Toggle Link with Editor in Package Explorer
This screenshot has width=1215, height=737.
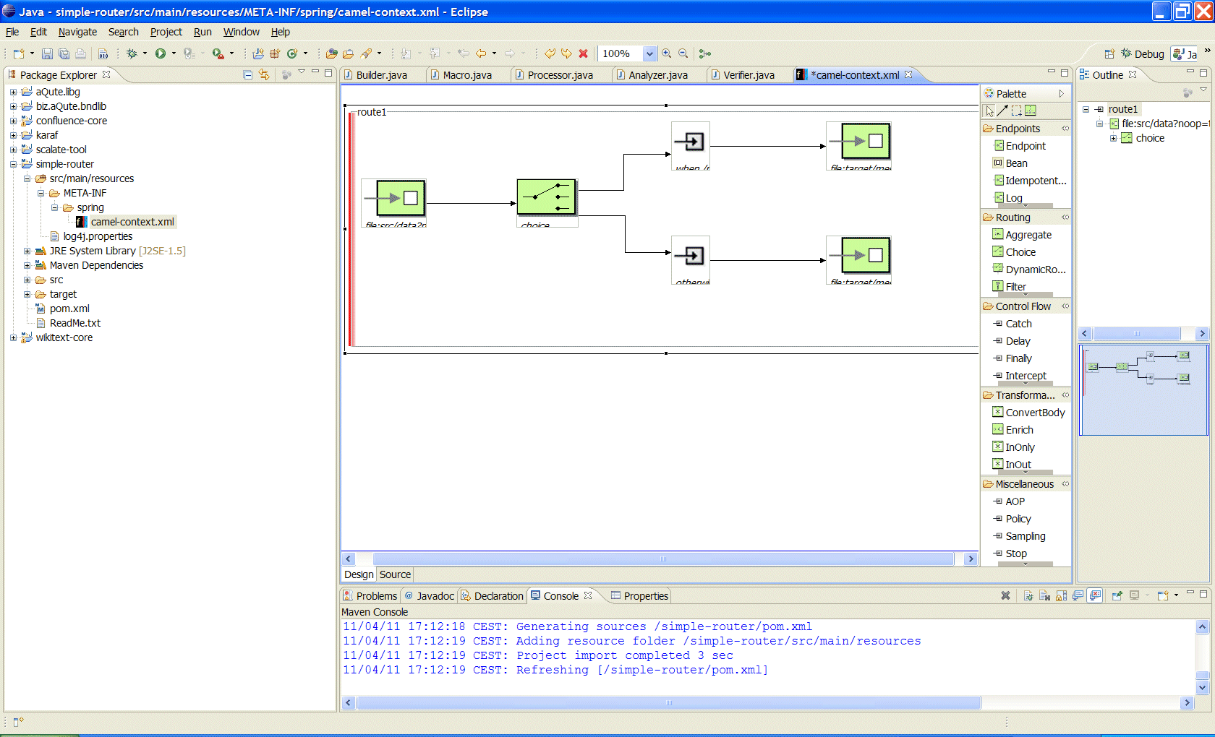264,74
